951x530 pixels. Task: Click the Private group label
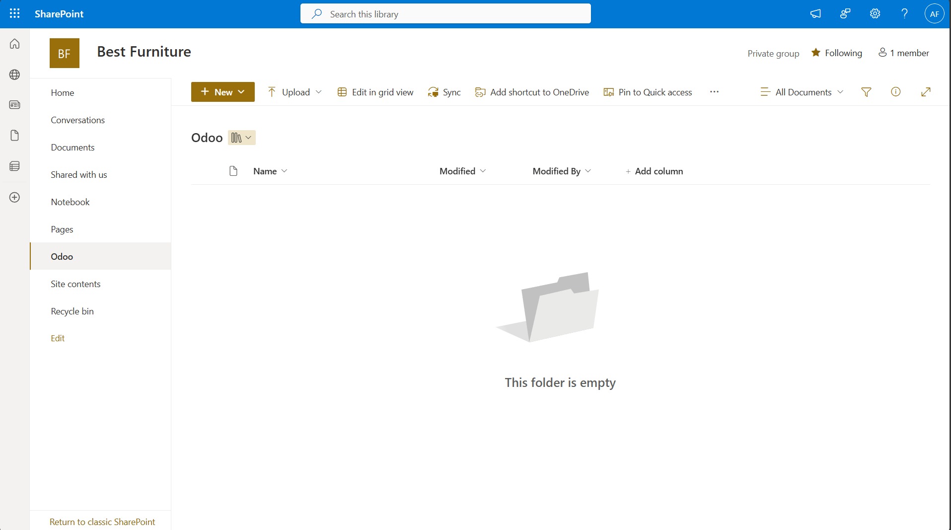tap(773, 54)
